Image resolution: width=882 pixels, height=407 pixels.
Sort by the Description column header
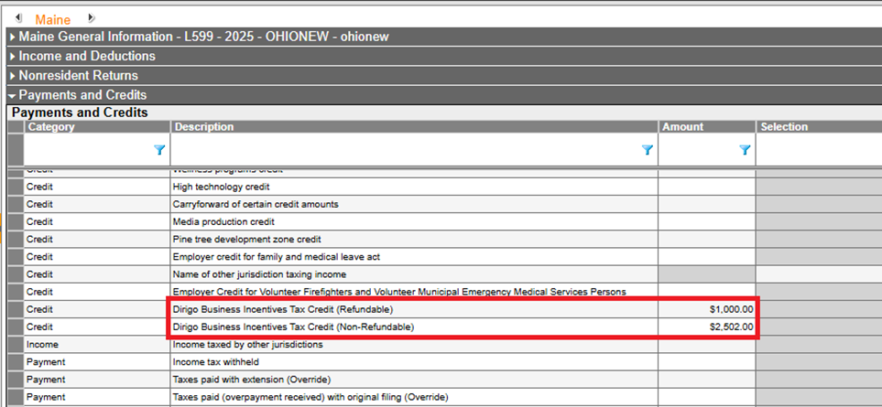click(414, 127)
